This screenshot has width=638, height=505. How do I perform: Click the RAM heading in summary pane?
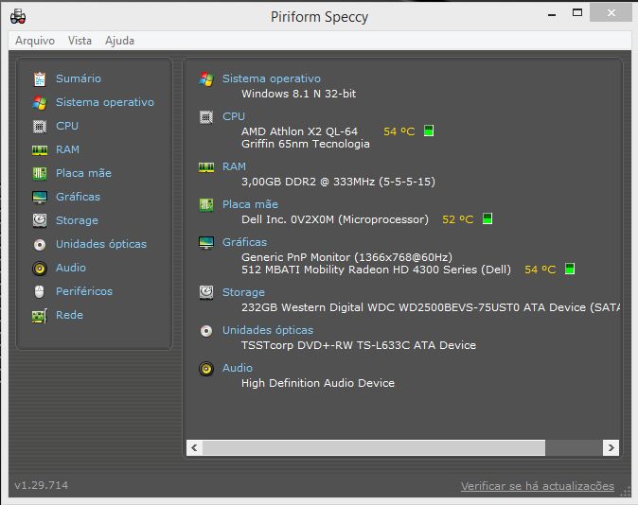234,166
